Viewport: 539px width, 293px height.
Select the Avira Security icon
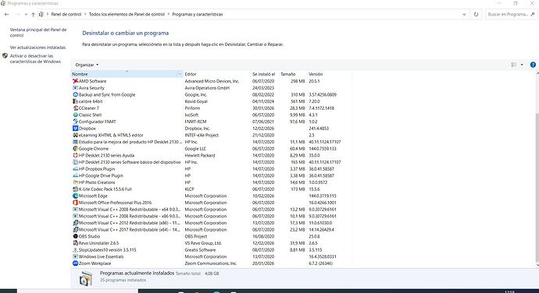[x=75, y=88]
